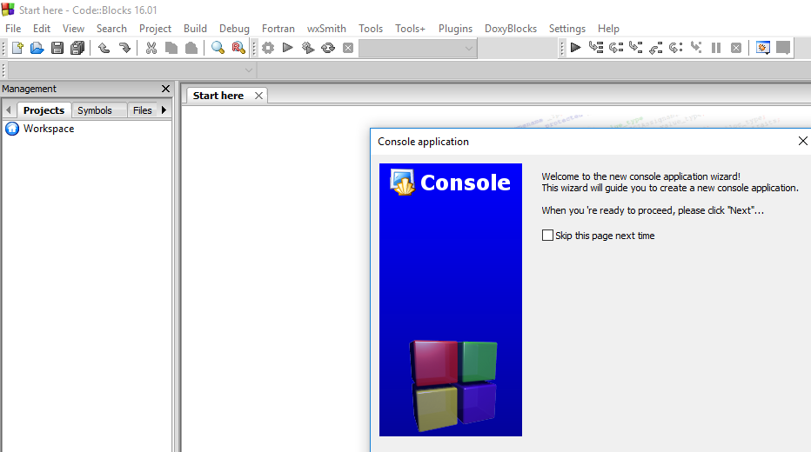Click the New file toolbar icon

(17, 48)
